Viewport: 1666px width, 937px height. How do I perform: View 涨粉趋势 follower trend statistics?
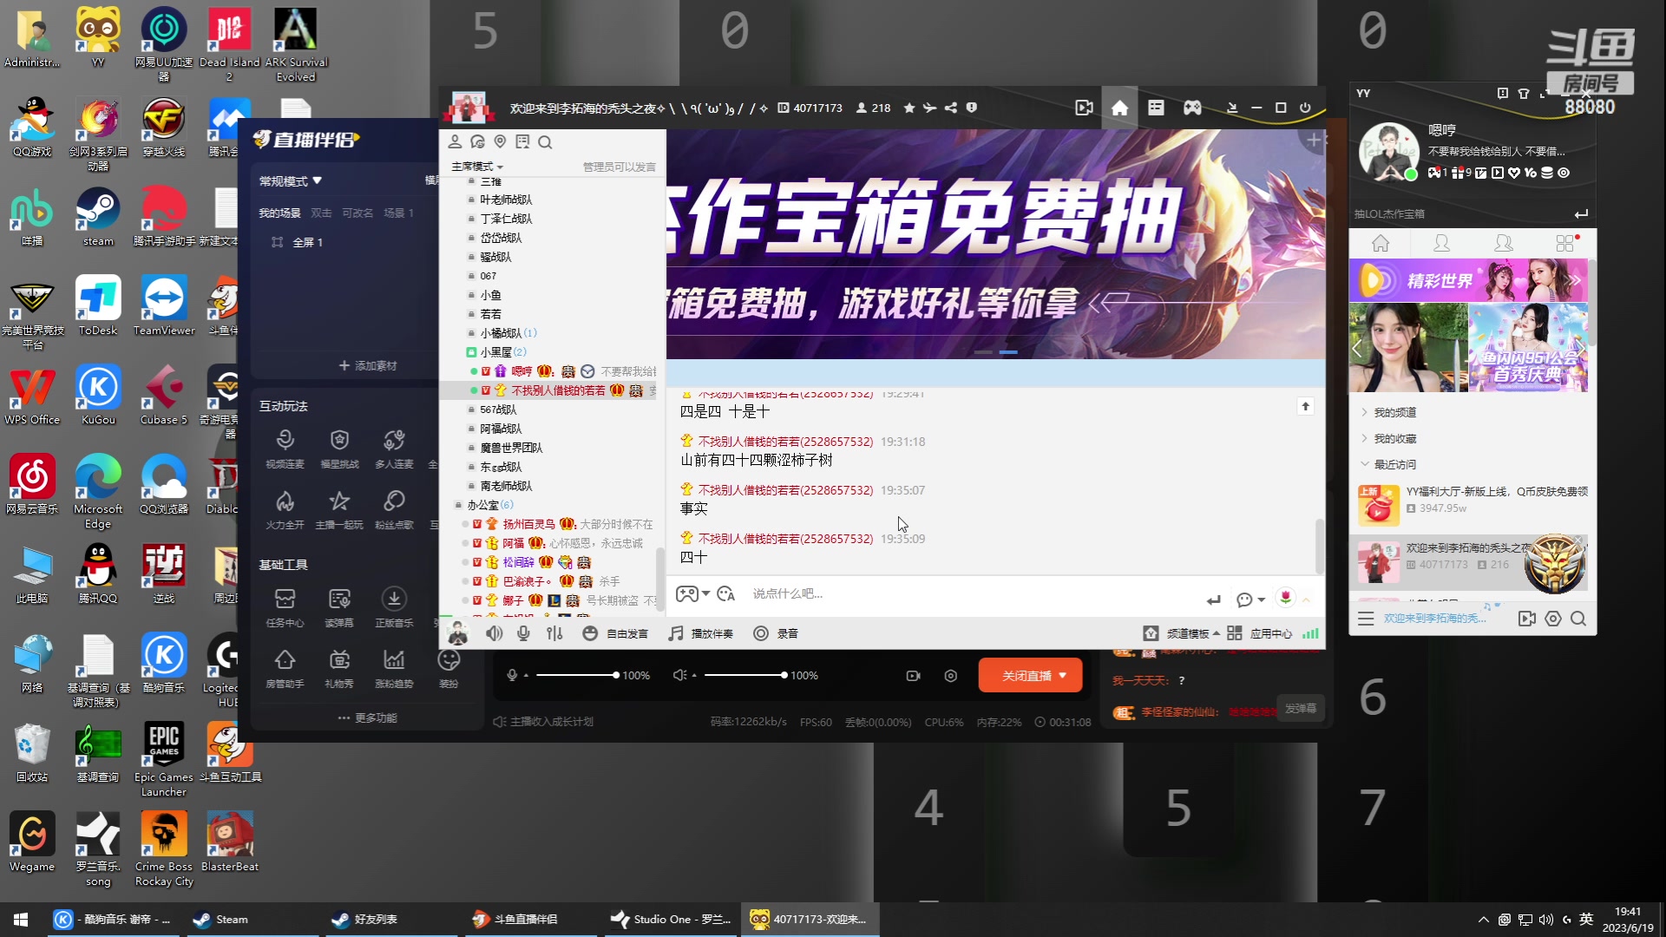coord(395,666)
